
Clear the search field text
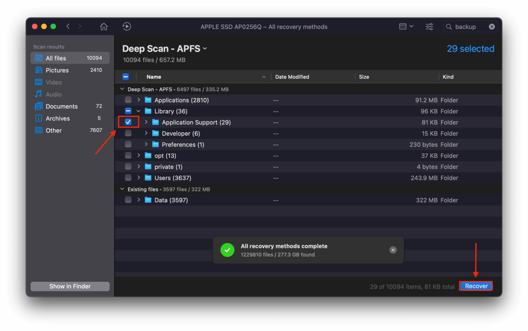pos(491,27)
